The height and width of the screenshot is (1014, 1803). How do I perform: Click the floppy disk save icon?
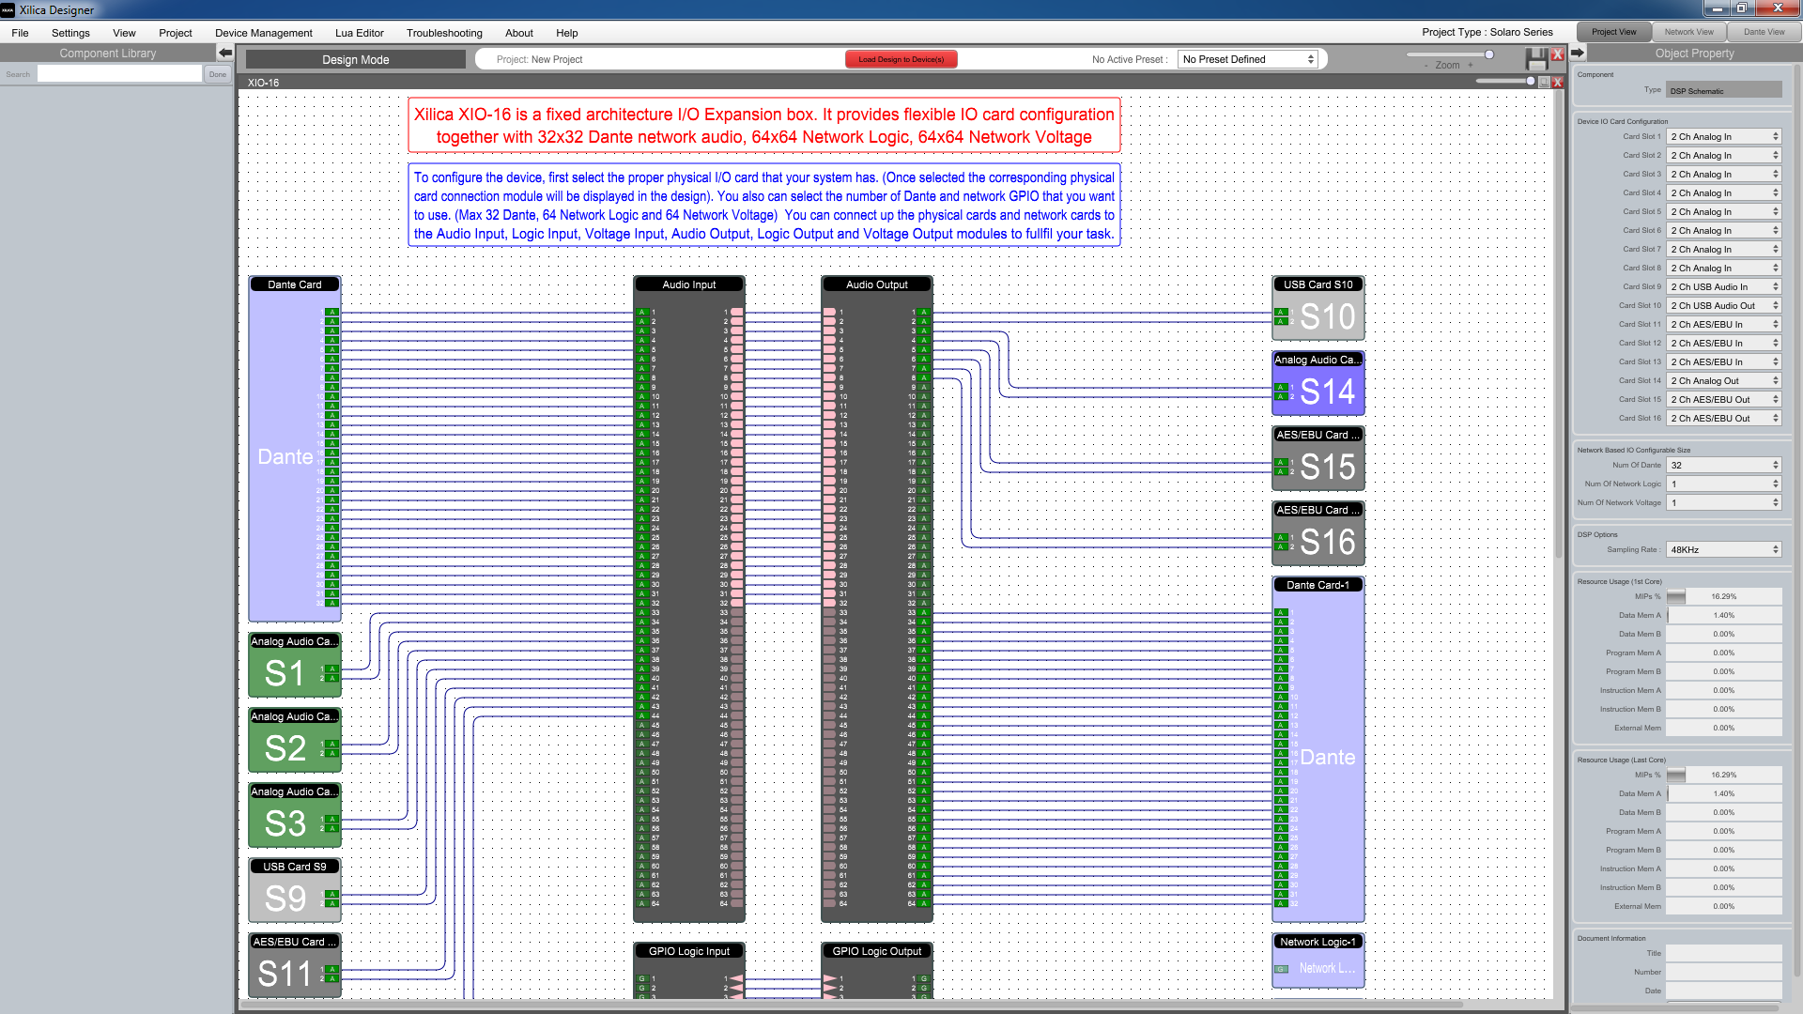(x=1536, y=58)
